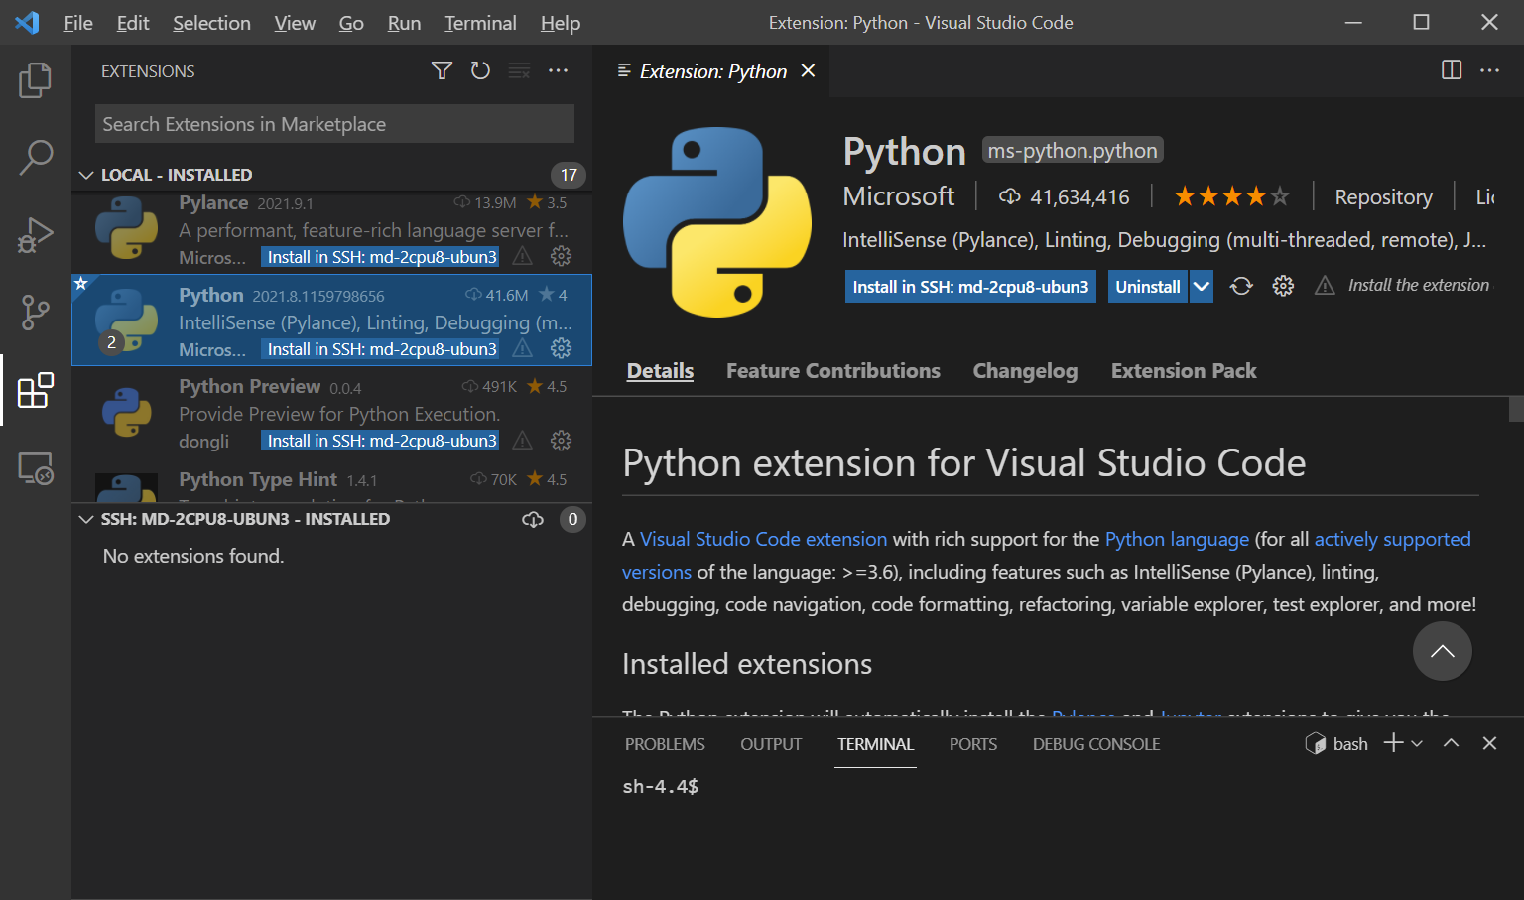Select the Python Type Hint extension row
Viewport: 1524px width, 900px height.
pos(331,483)
